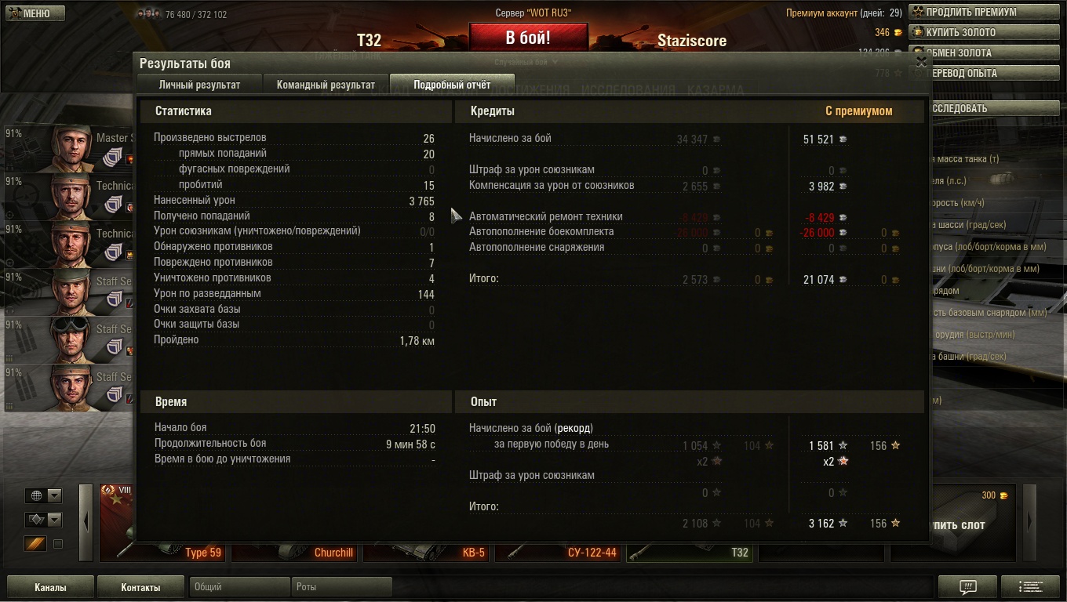Open the Контакты panel
This screenshot has width=1067, height=602.
pyautogui.click(x=140, y=587)
